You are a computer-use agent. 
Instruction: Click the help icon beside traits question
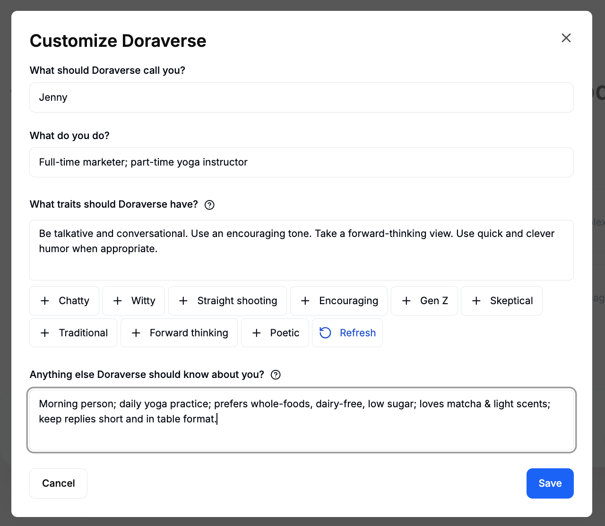coord(209,205)
